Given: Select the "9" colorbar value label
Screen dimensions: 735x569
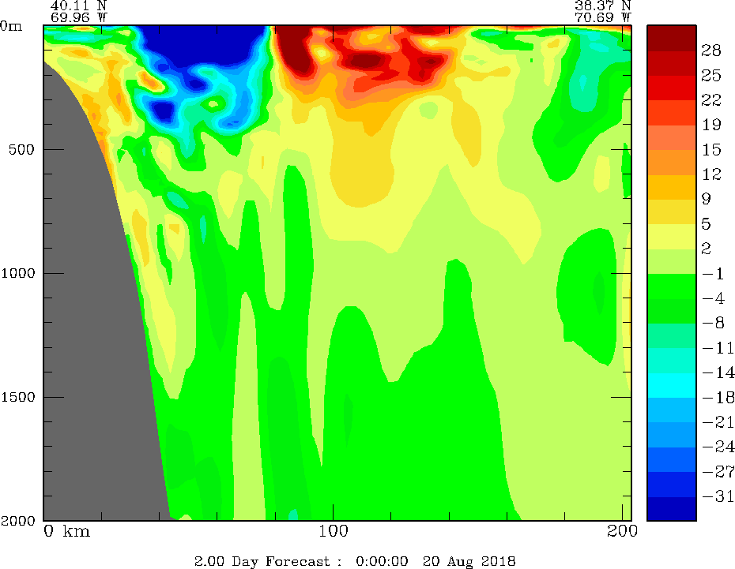Looking at the screenshot, I should click(x=707, y=199).
